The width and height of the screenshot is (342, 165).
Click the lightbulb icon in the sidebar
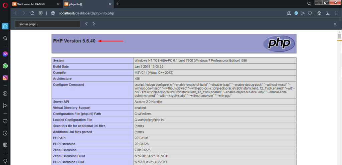pos(5,161)
